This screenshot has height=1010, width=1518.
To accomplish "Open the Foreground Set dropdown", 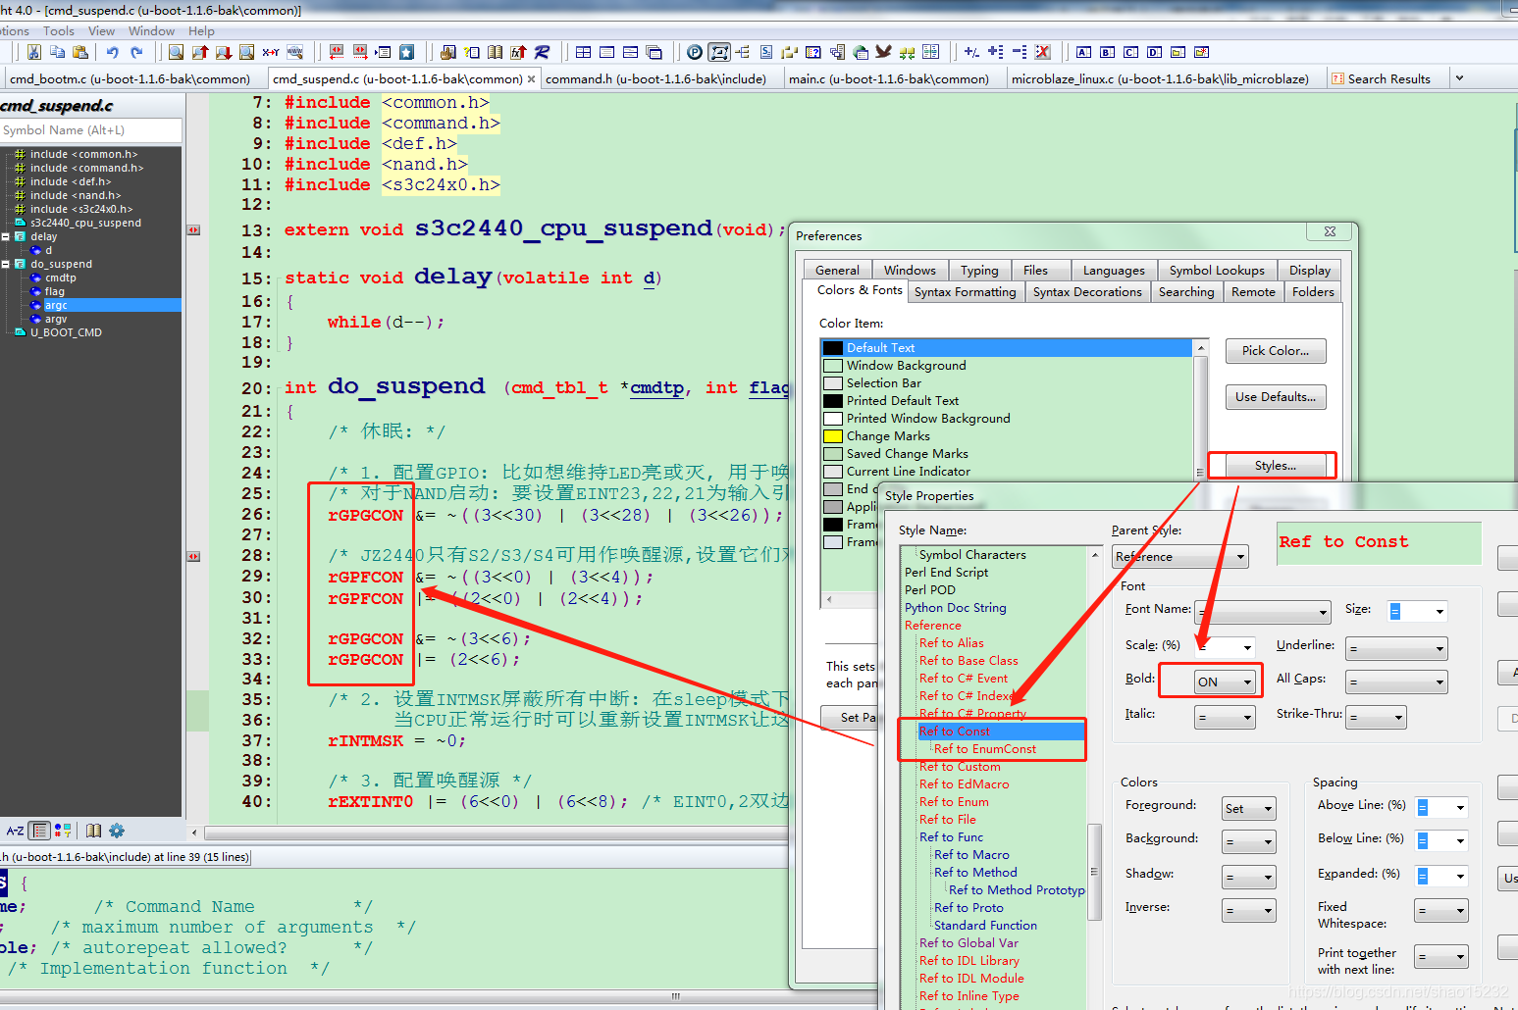I will (x=1249, y=809).
